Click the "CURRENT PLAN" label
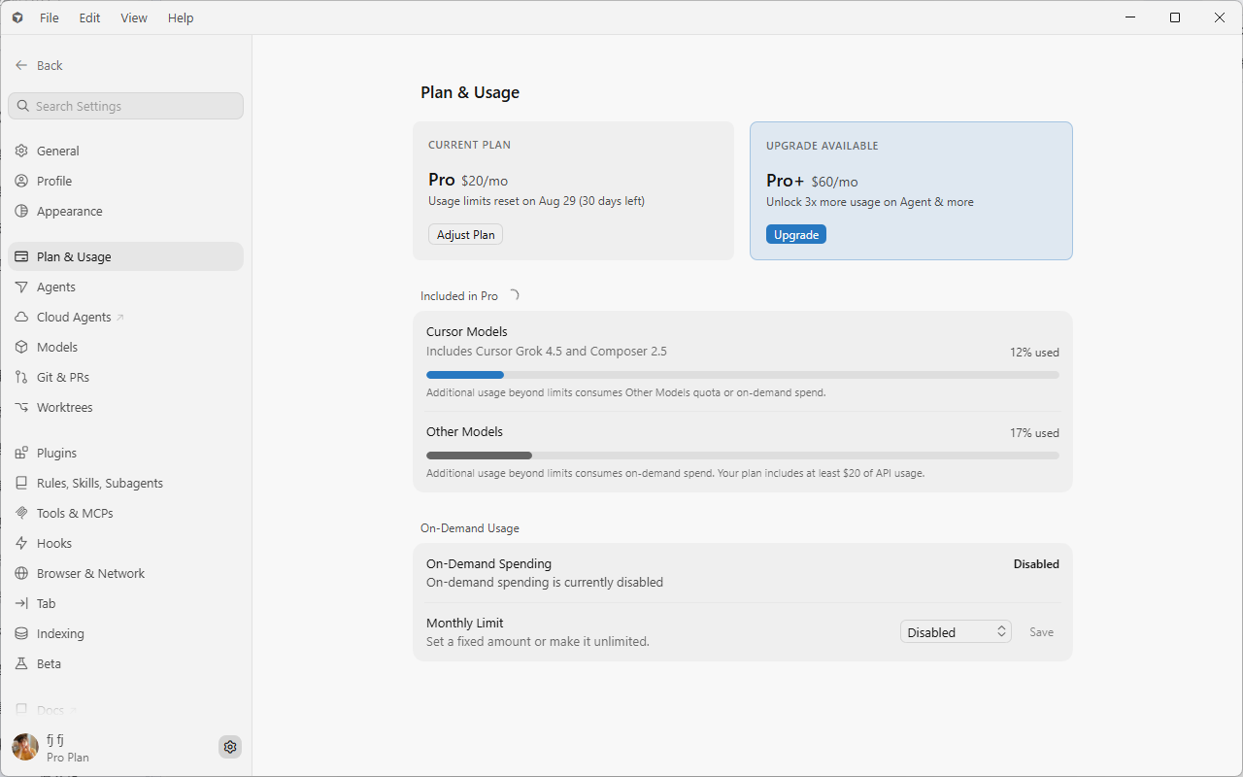 tap(469, 145)
